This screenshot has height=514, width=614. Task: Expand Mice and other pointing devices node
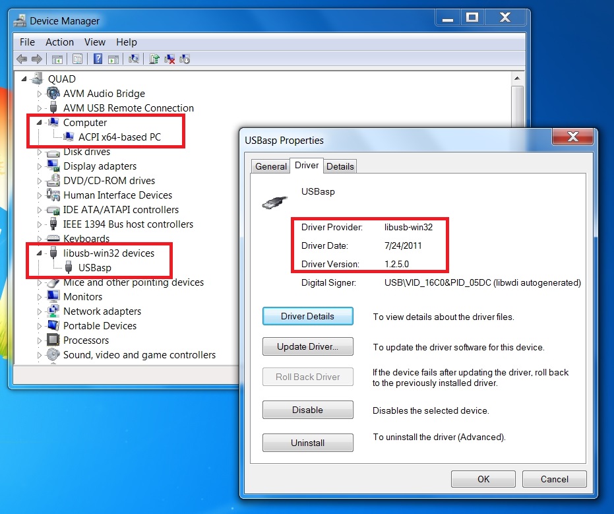click(39, 282)
